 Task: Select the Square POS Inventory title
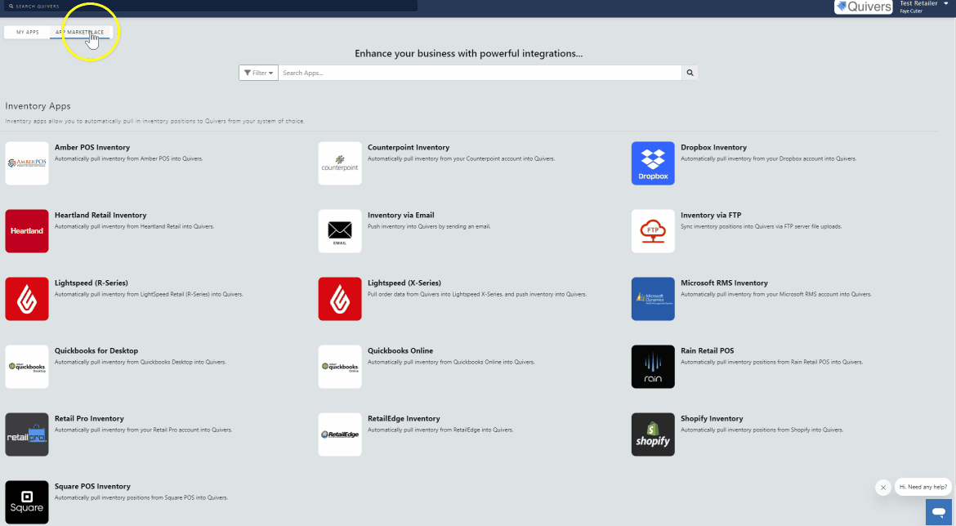click(x=92, y=486)
